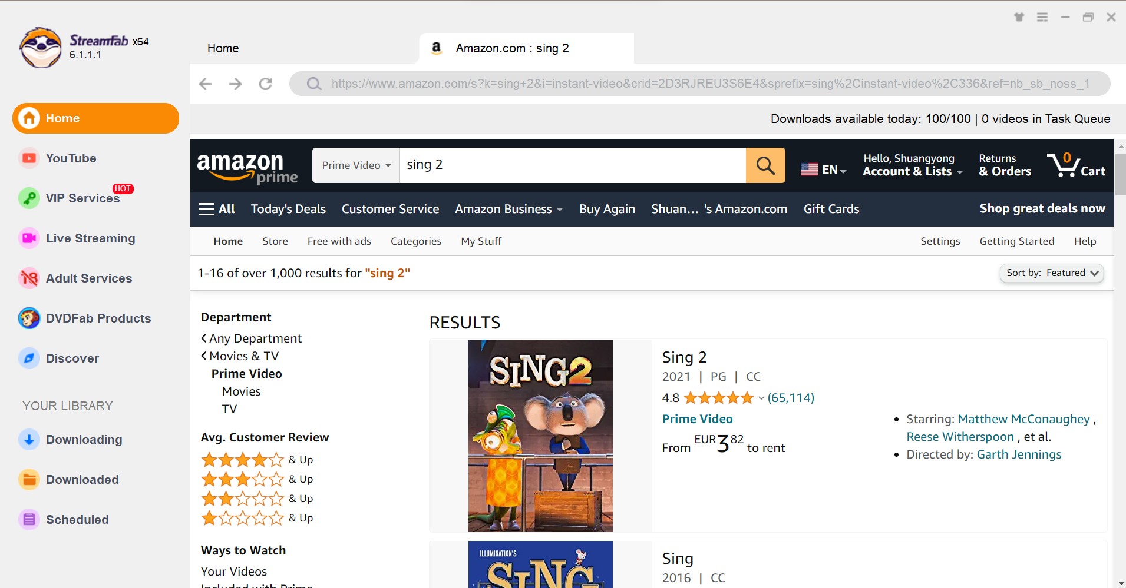This screenshot has width=1126, height=588.
Task: Click the browser reload icon
Action: (266, 84)
